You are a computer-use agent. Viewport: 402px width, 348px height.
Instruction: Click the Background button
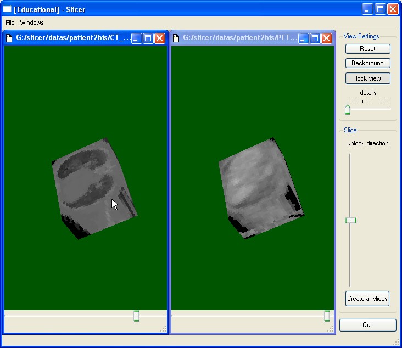pyautogui.click(x=367, y=63)
